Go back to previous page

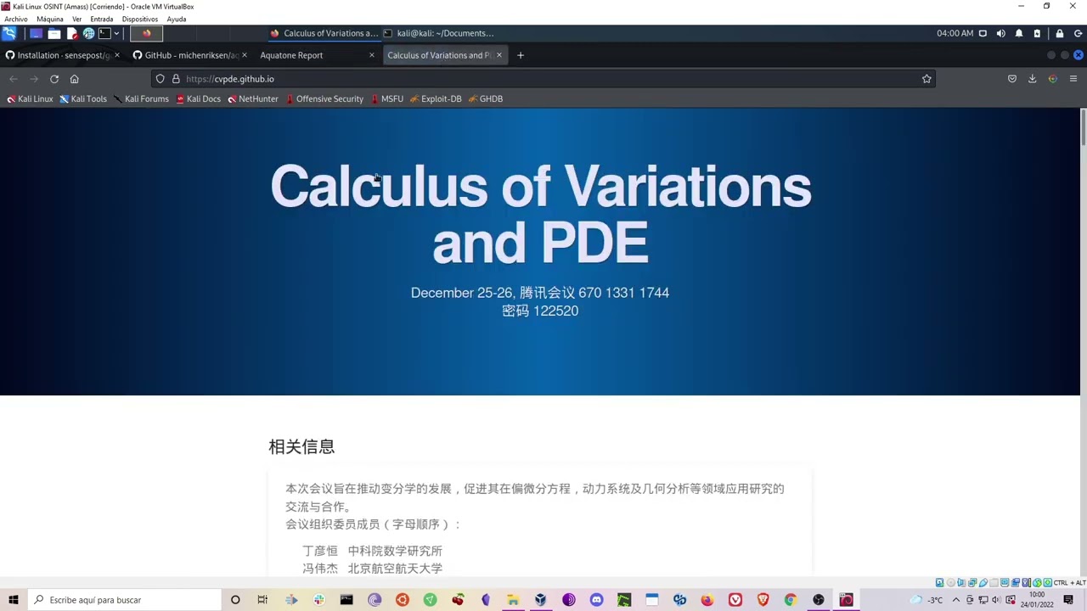(14, 79)
